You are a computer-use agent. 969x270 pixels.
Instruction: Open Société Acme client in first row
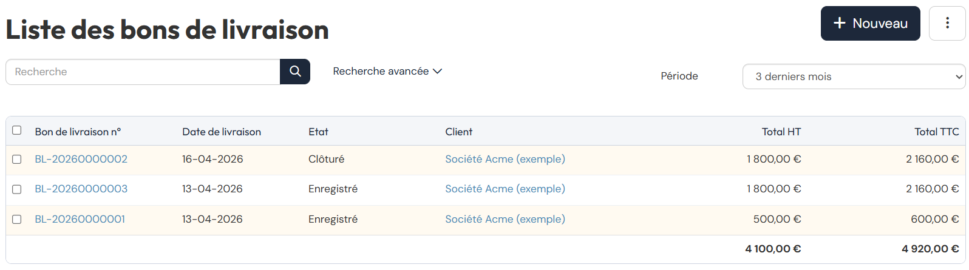[x=505, y=160]
